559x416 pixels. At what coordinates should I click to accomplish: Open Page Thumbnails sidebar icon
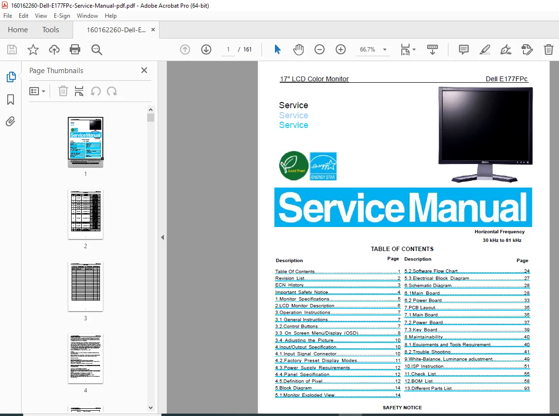11,76
